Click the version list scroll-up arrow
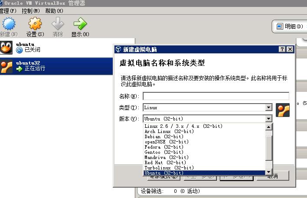Viewport: 307px width, 198px height. coord(268,127)
